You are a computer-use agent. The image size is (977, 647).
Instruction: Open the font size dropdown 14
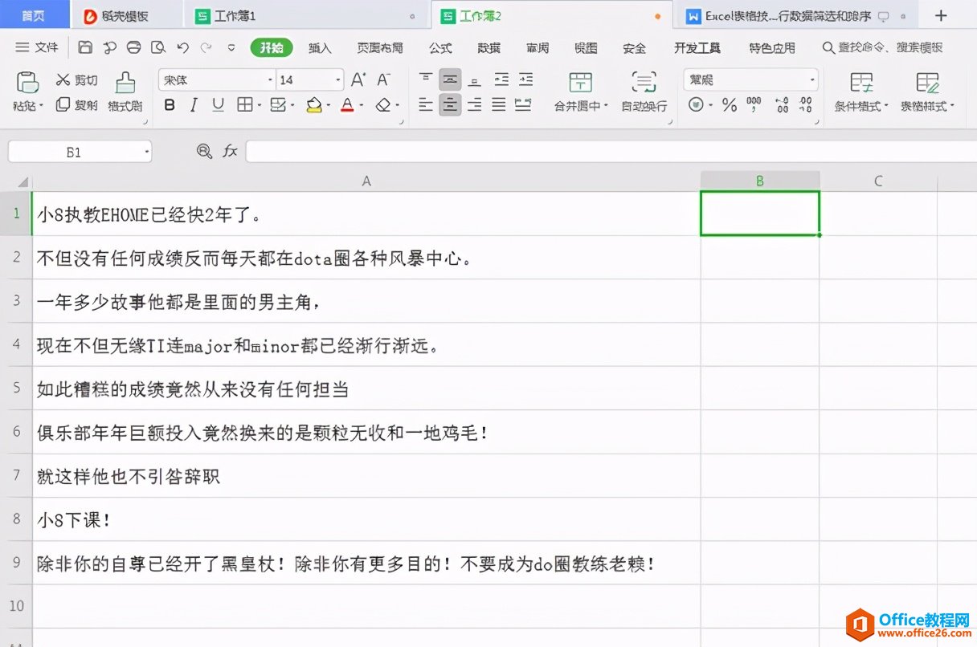tap(337, 79)
